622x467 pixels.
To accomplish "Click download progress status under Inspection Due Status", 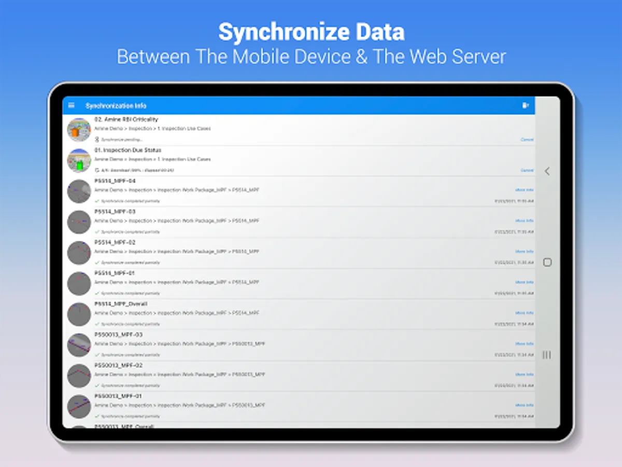I will (x=137, y=170).
